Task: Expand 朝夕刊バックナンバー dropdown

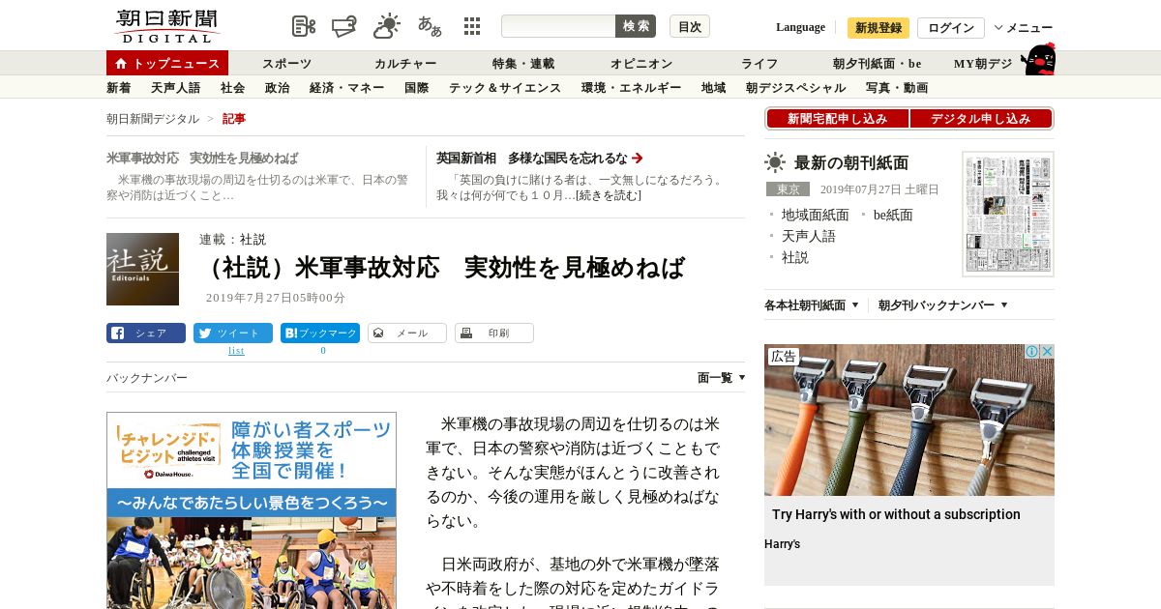Action: click(943, 305)
